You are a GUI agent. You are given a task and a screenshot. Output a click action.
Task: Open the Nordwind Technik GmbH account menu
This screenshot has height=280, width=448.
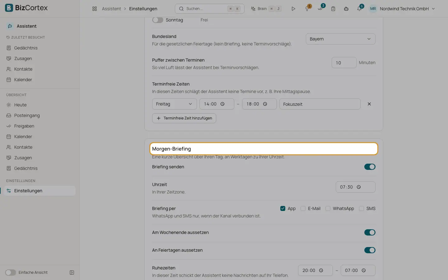402,9
